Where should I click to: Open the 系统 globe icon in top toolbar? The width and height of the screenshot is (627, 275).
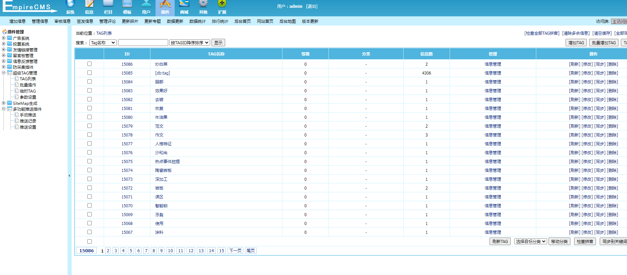pyautogui.click(x=70, y=4)
